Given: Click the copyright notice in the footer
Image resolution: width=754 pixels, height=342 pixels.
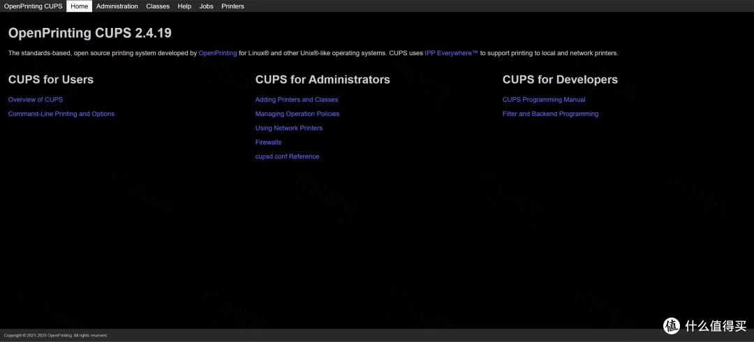Looking at the screenshot, I should (56, 335).
